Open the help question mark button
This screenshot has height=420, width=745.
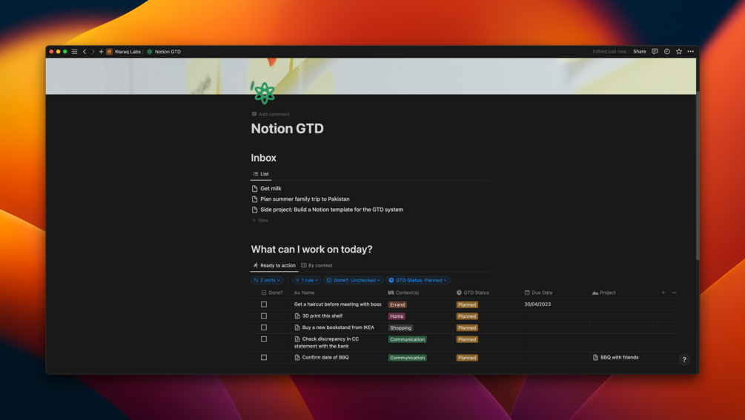click(x=684, y=360)
